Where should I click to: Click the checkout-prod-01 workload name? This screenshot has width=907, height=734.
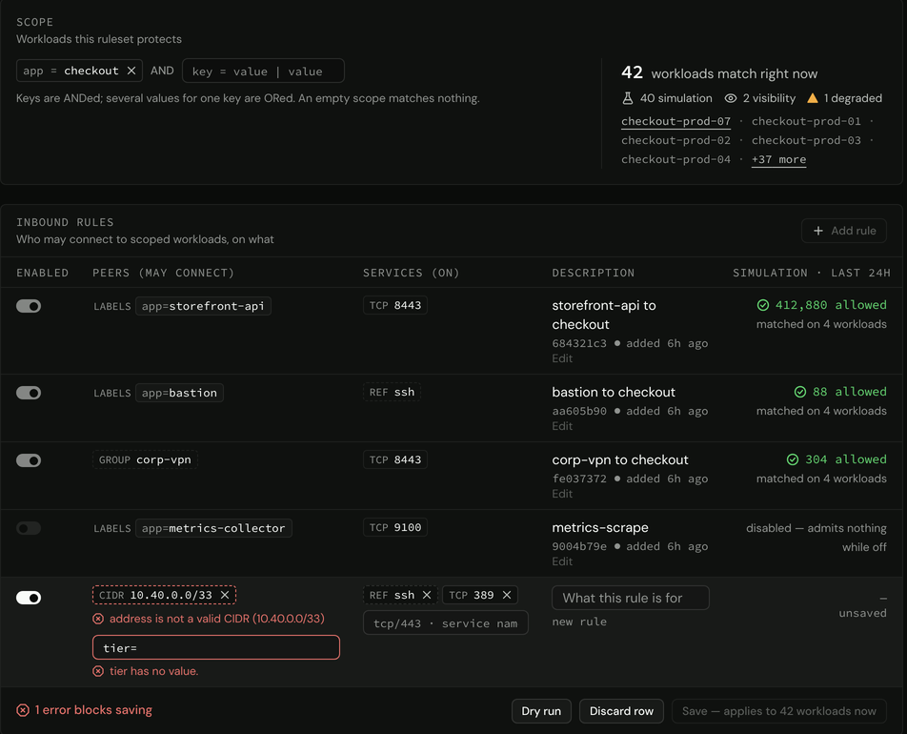(x=806, y=122)
